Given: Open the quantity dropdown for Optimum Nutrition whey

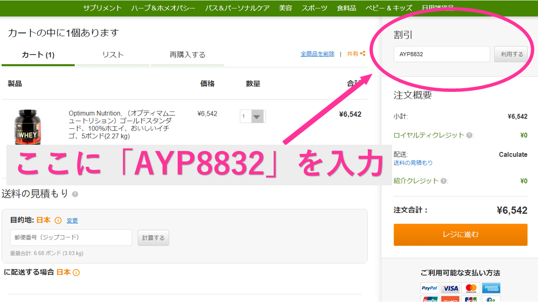Looking at the screenshot, I should point(253,116).
